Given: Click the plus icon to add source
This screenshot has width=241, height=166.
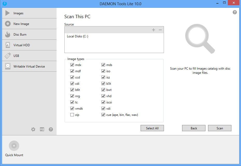Looking at the screenshot, I should click(x=154, y=30).
